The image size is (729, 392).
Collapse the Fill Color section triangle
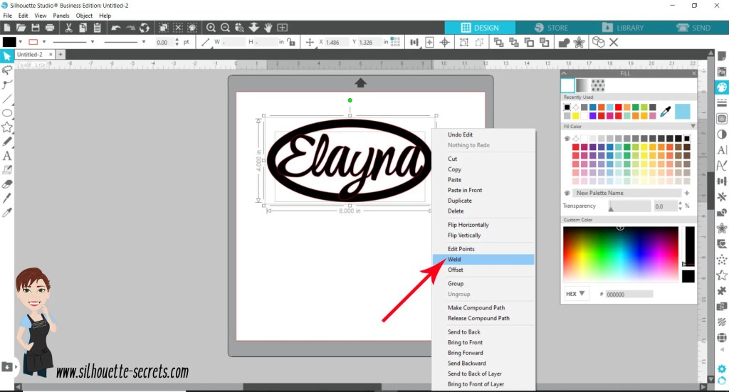click(x=693, y=127)
